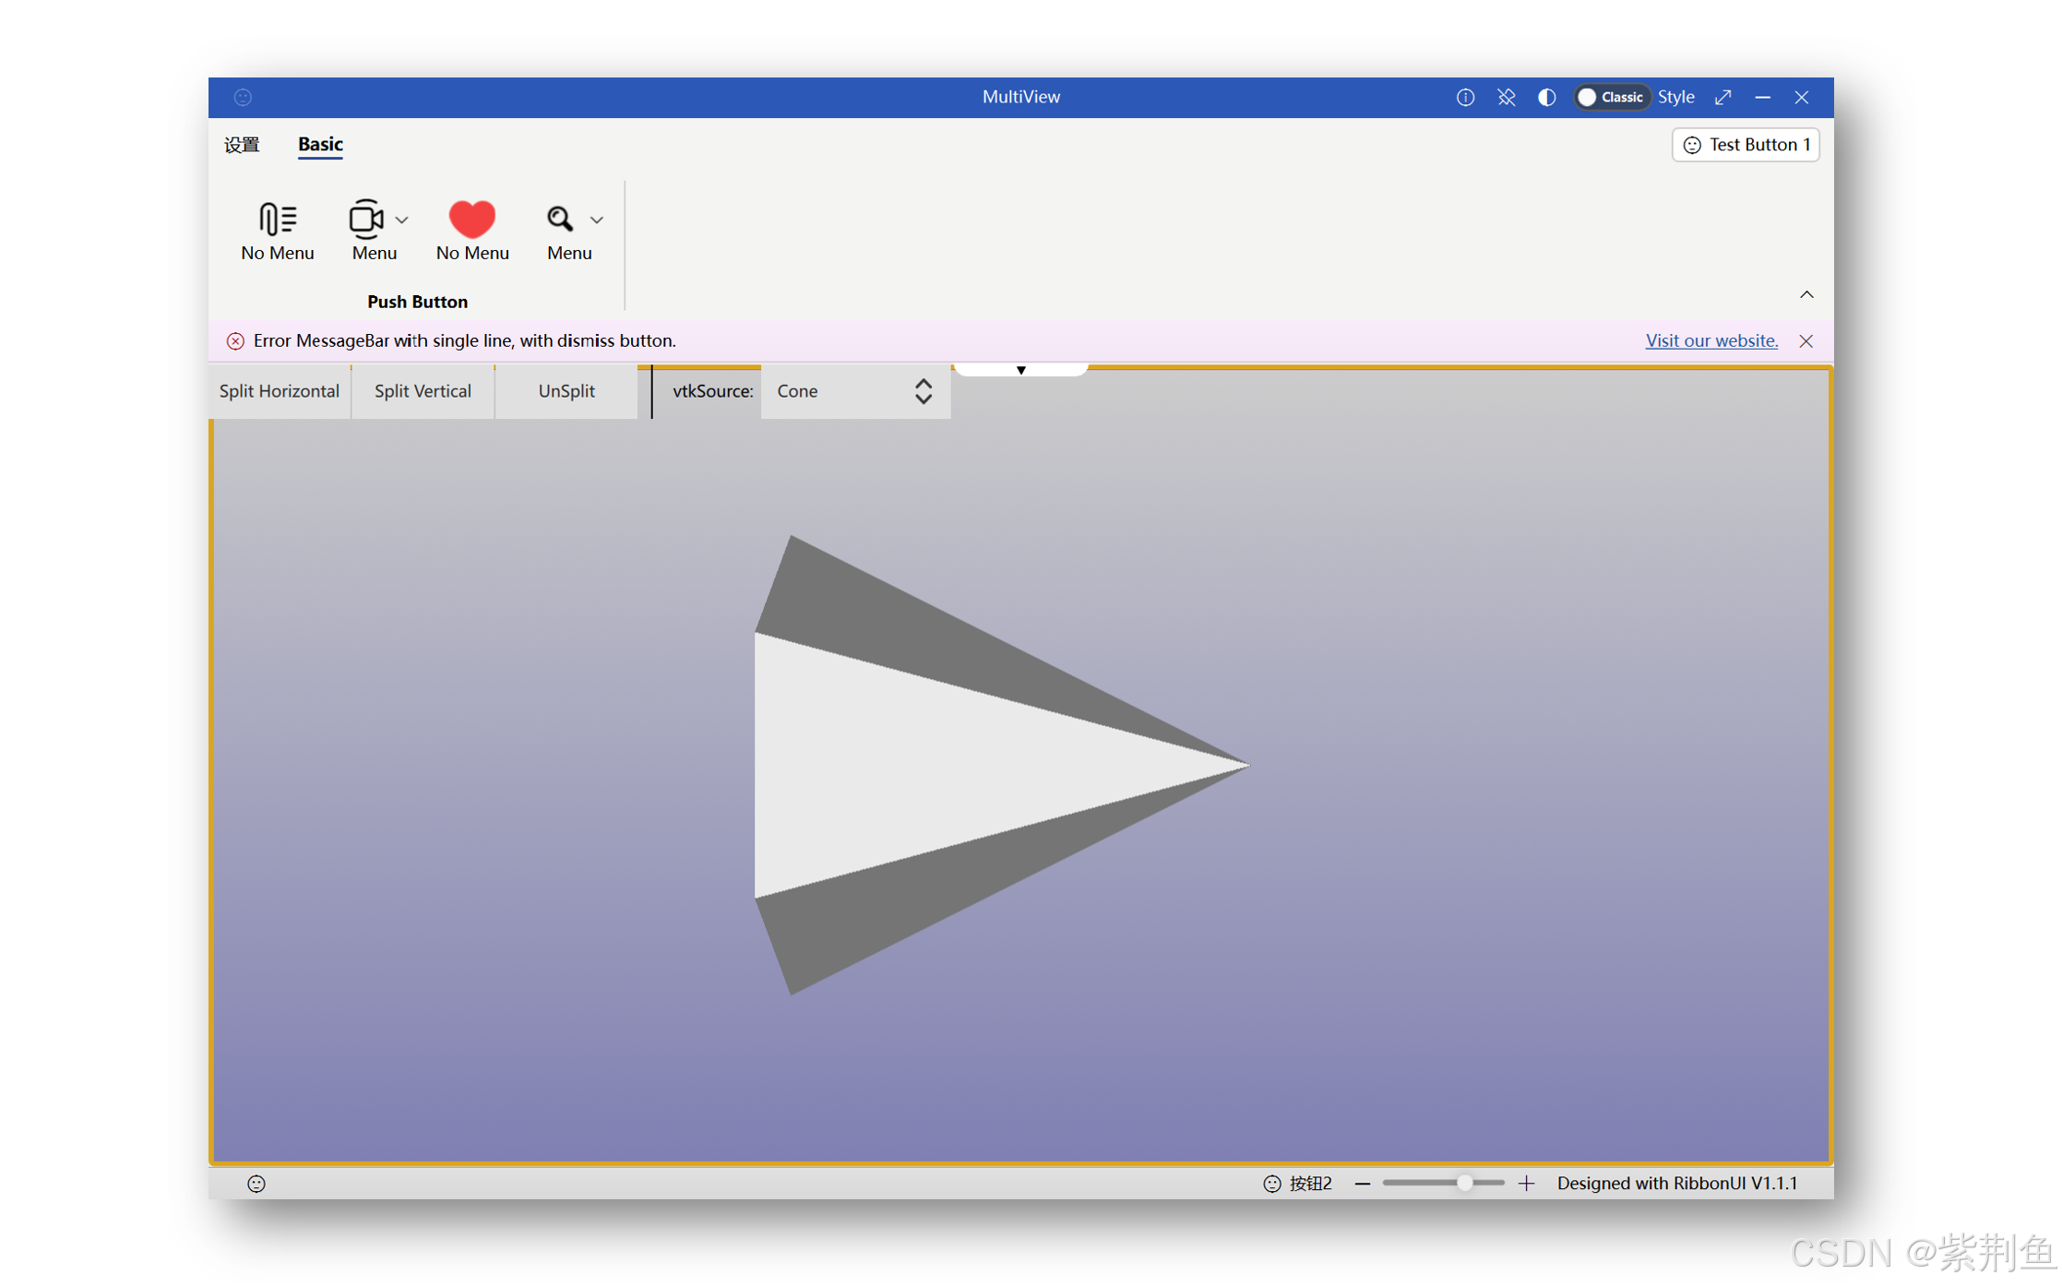Screen dimensions: 2062x1286
Task: Open the Visit our website link
Action: click(1710, 340)
